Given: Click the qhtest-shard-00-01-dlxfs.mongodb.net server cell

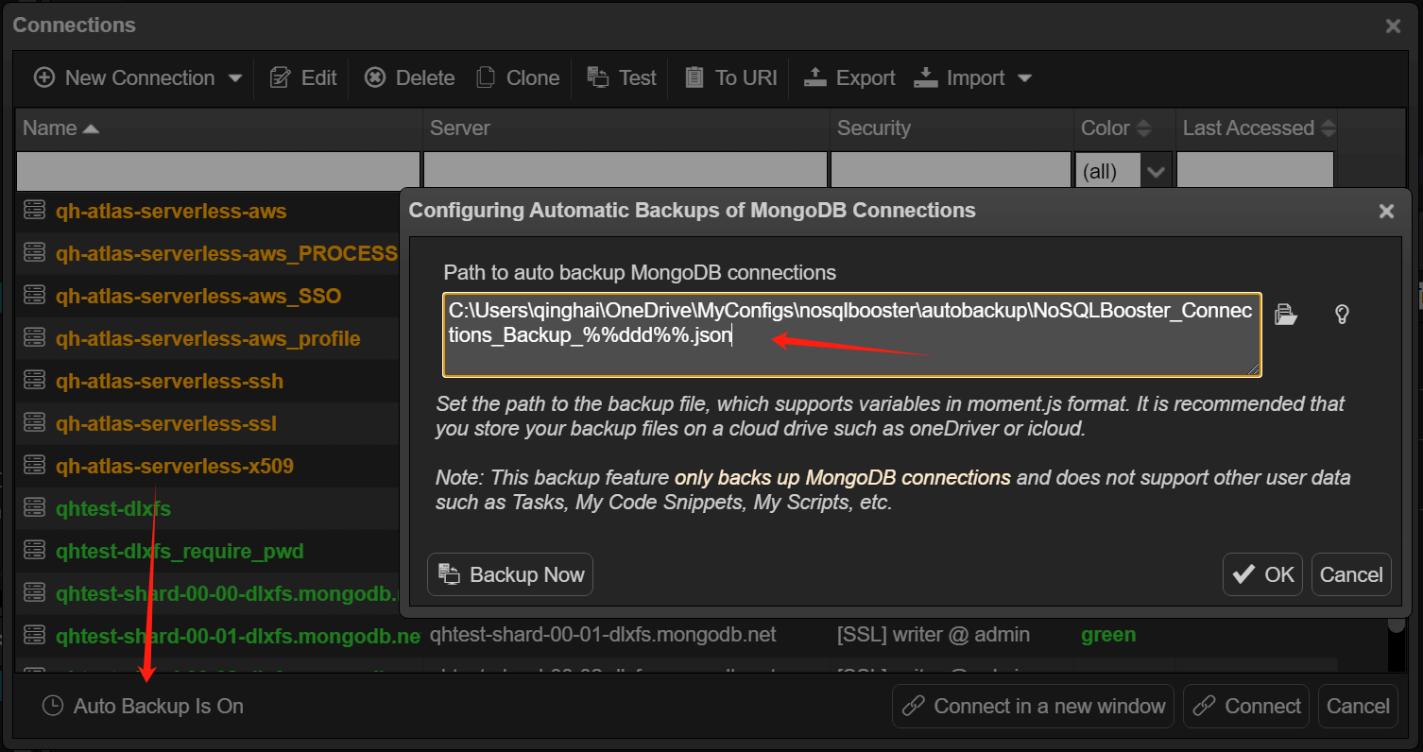Looking at the screenshot, I should point(603,635).
